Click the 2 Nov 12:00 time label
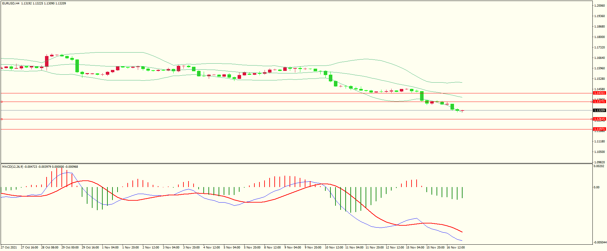The image size is (607, 251). coord(151,248)
